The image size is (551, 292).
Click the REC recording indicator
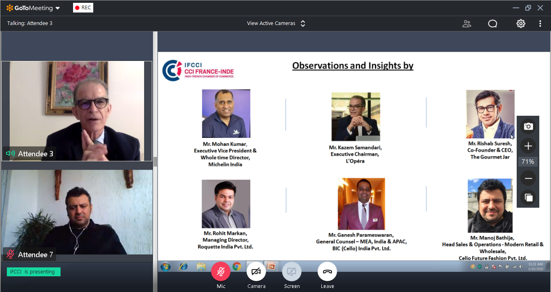tap(83, 8)
